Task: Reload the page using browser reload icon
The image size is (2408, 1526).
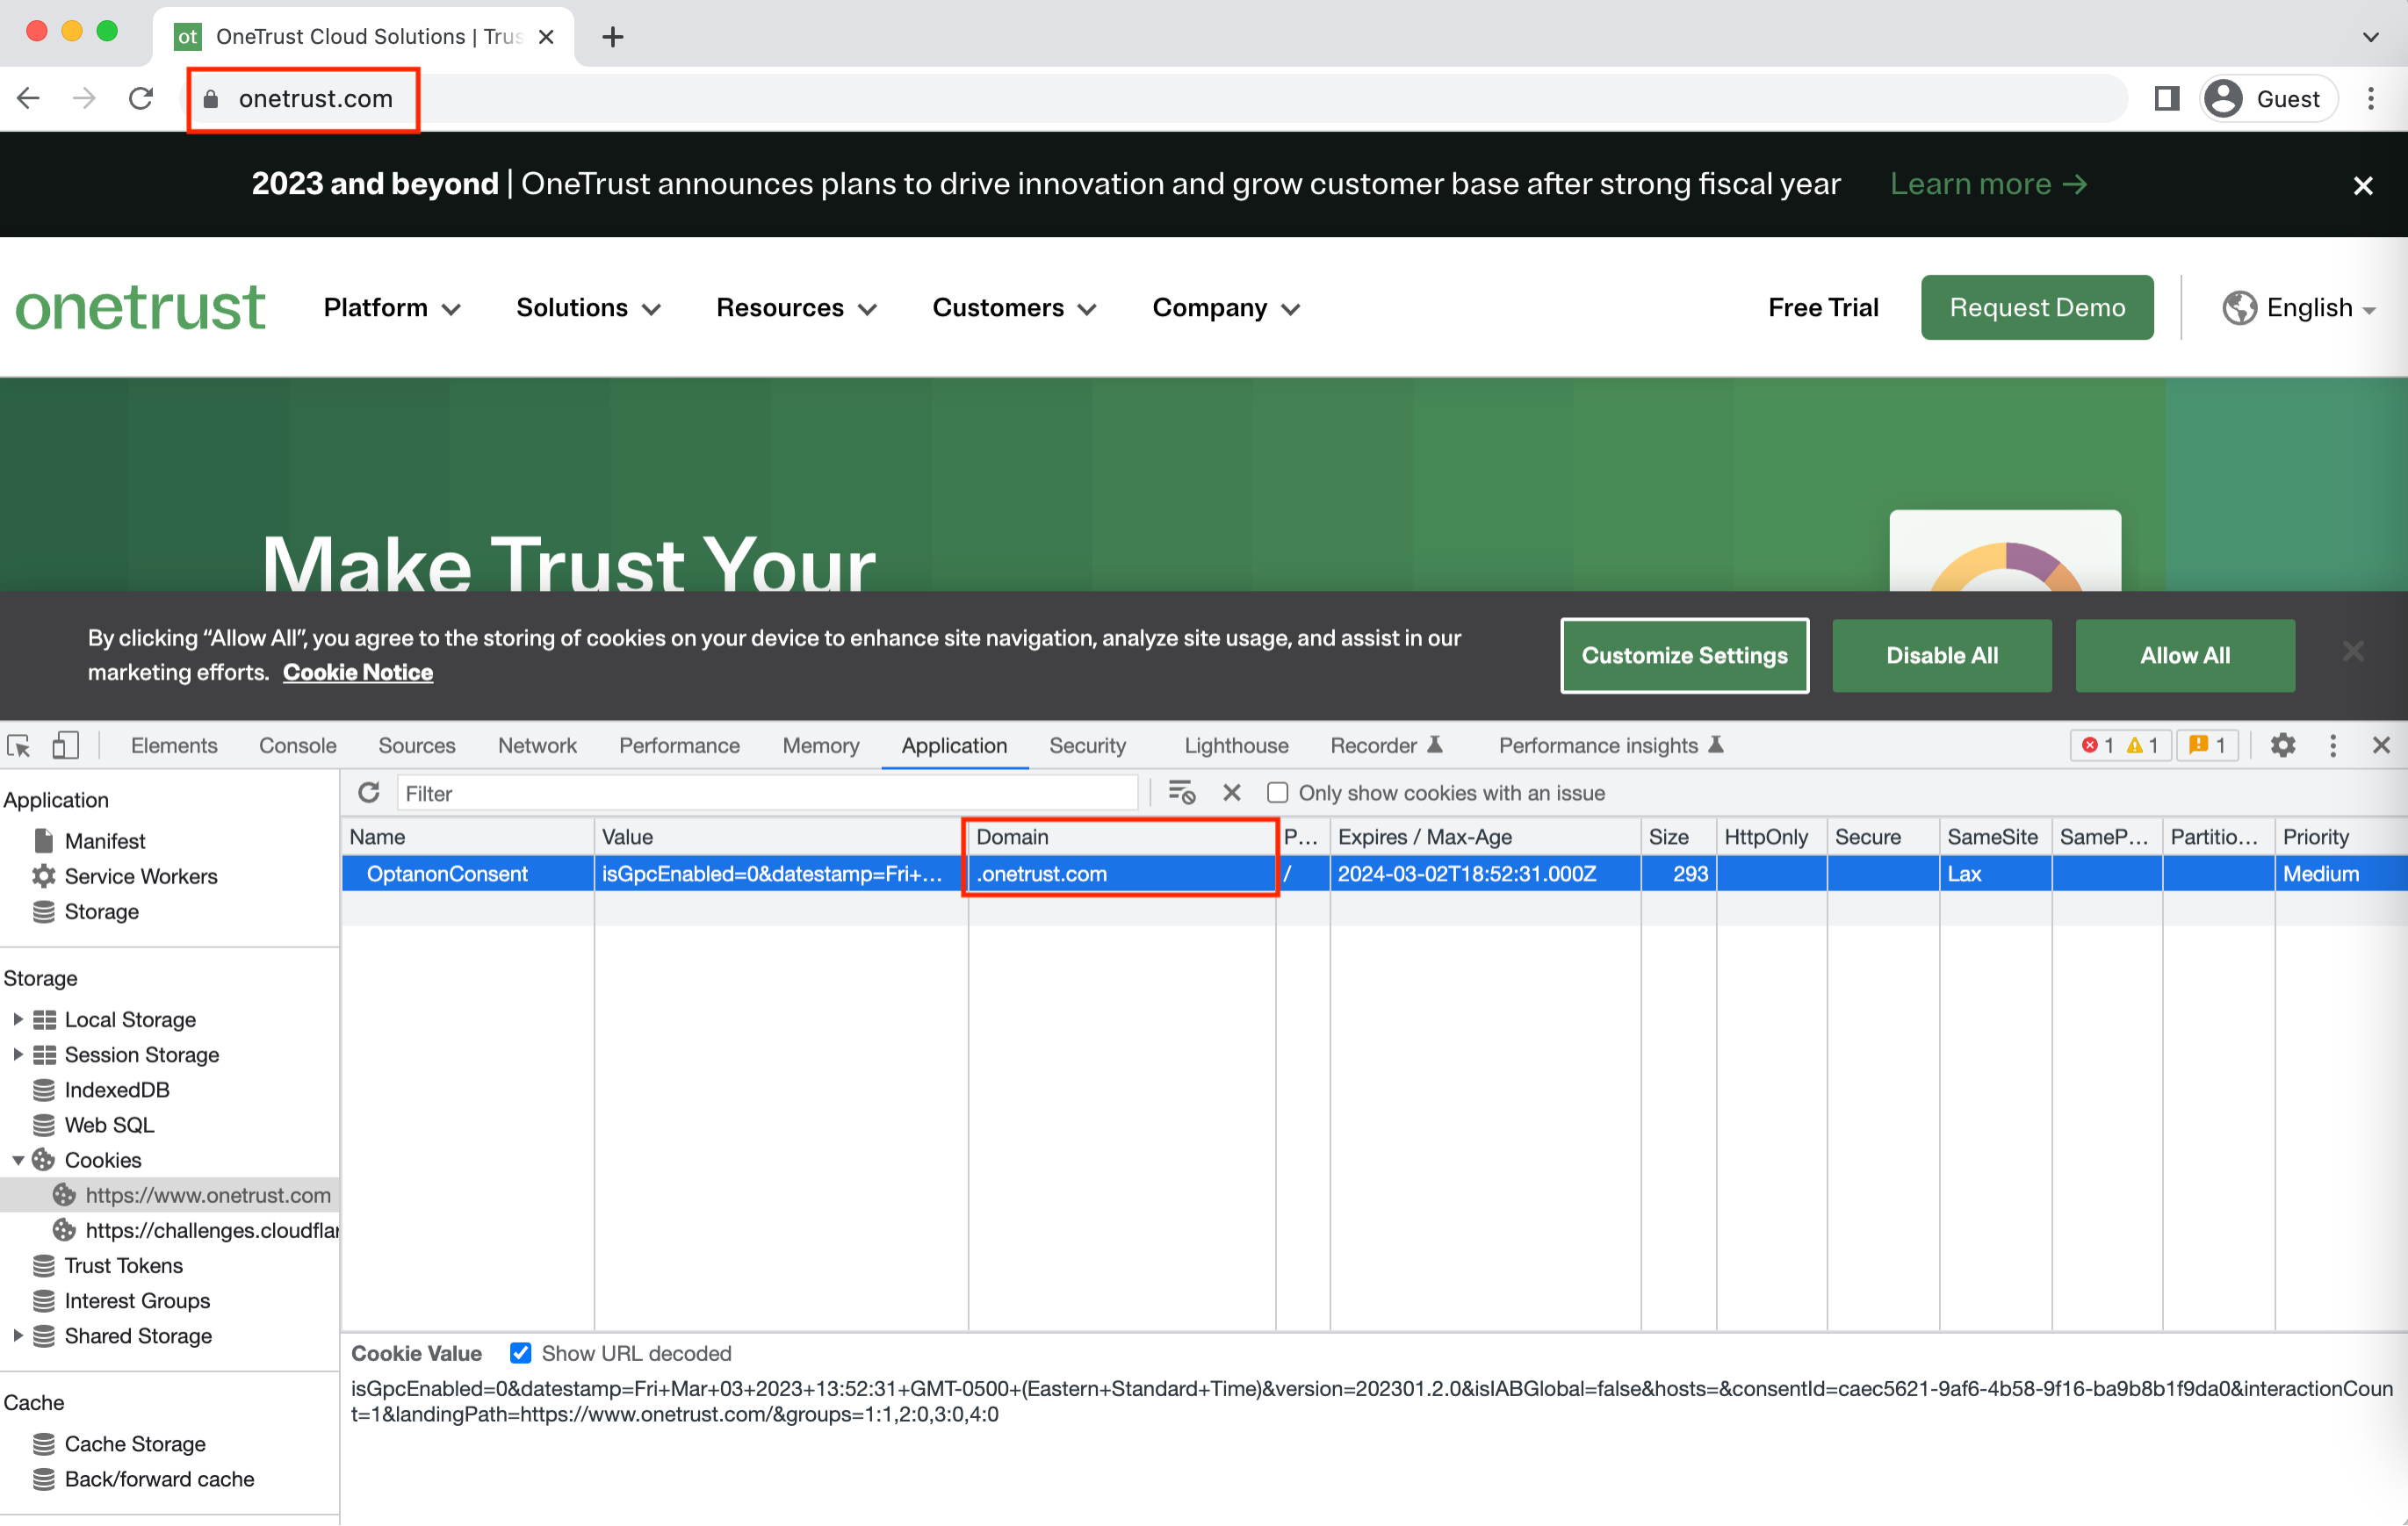Action: coord(141,98)
